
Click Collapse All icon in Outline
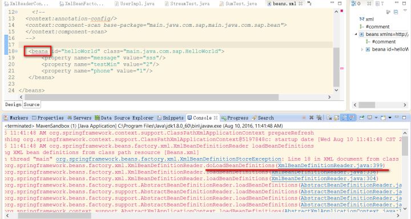click(396, 12)
